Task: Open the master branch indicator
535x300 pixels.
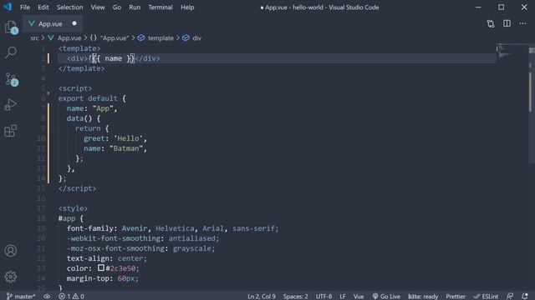Action: click(21, 297)
